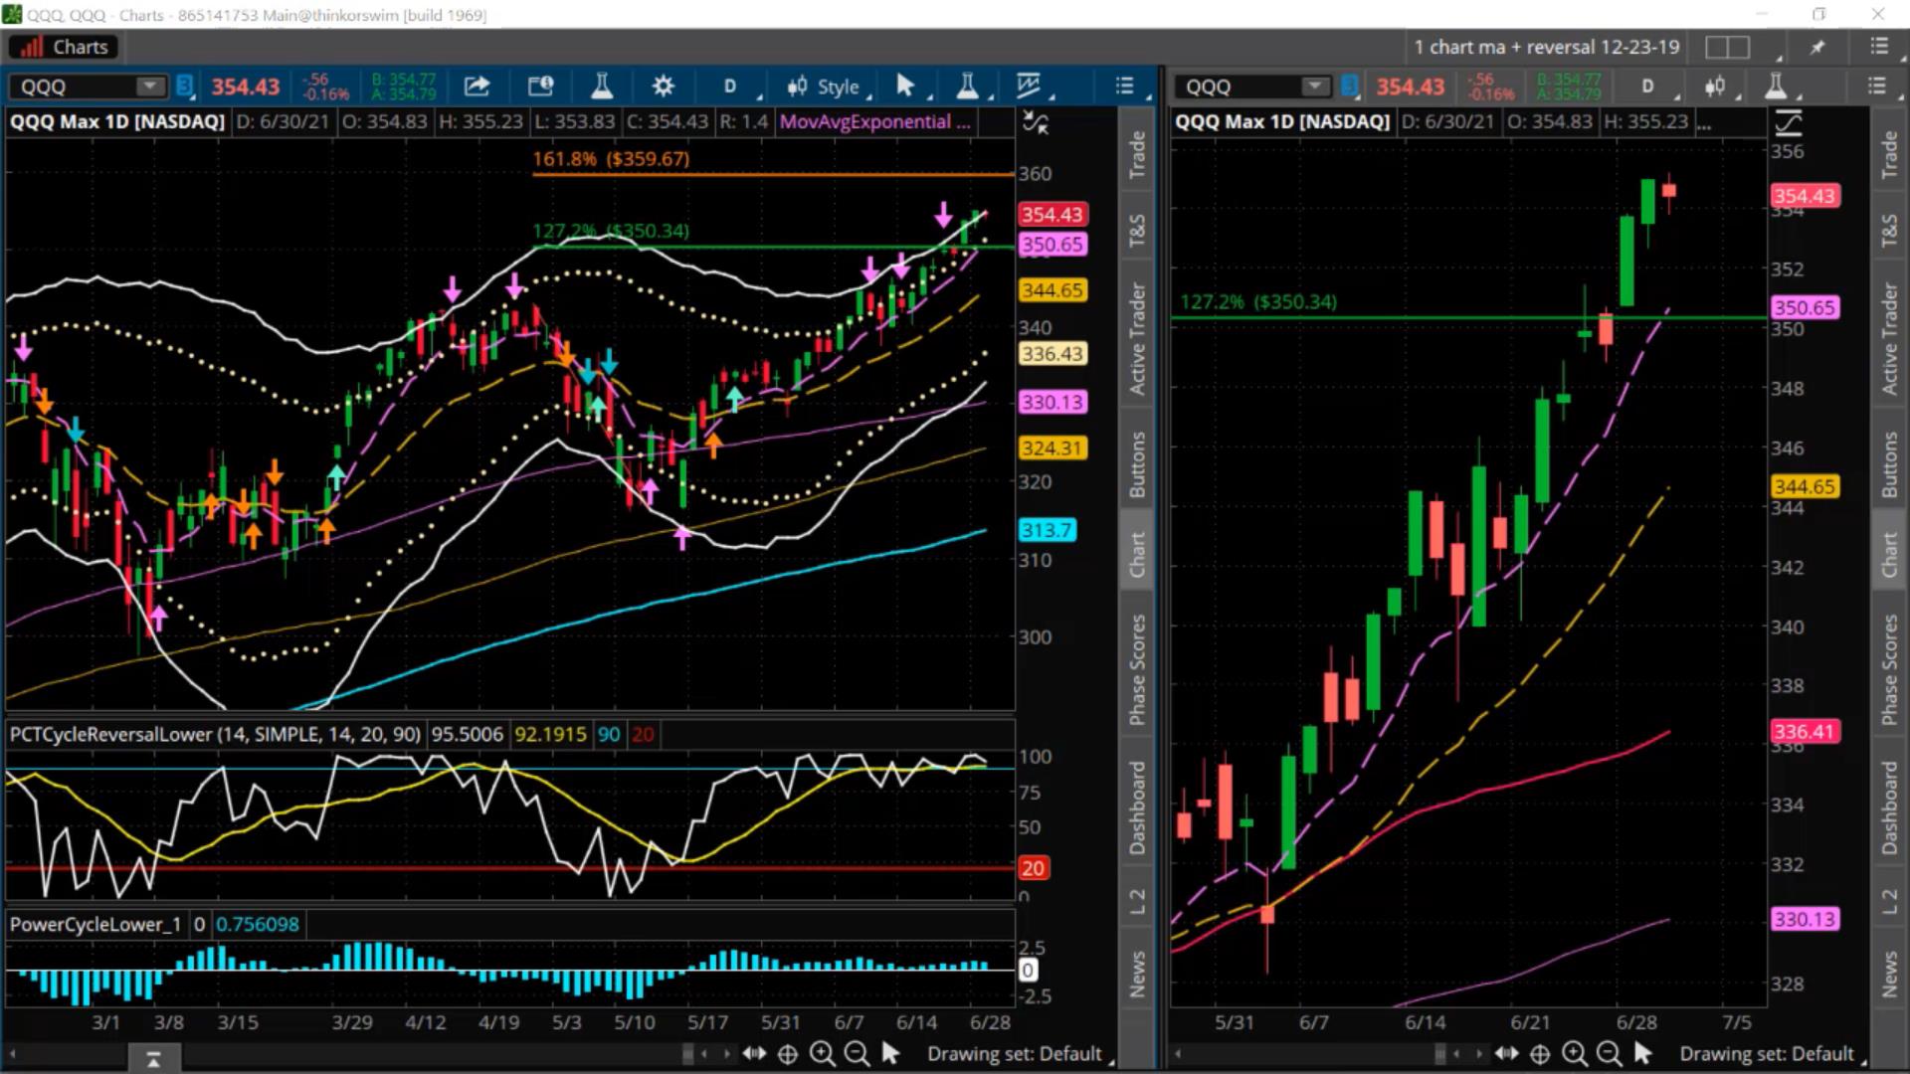Open the top-right window actions list icon

point(1878,47)
